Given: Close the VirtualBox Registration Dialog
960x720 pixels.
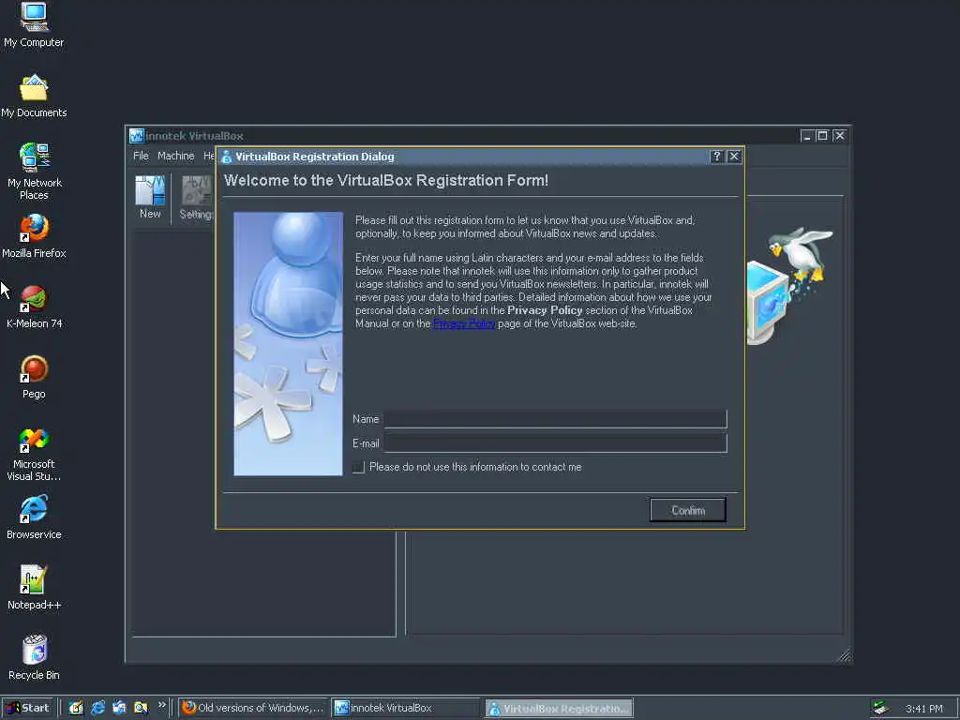Looking at the screenshot, I should click(x=734, y=157).
